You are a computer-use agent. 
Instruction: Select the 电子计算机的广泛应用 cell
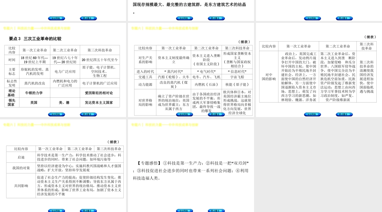pyautogui.click(x=100, y=83)
